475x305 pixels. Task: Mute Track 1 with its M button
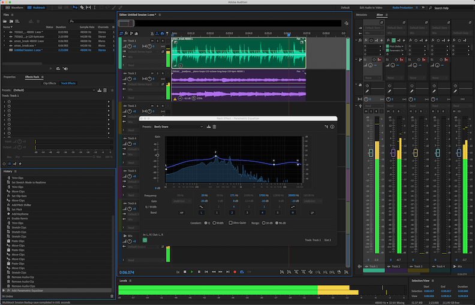coord(151,41)
